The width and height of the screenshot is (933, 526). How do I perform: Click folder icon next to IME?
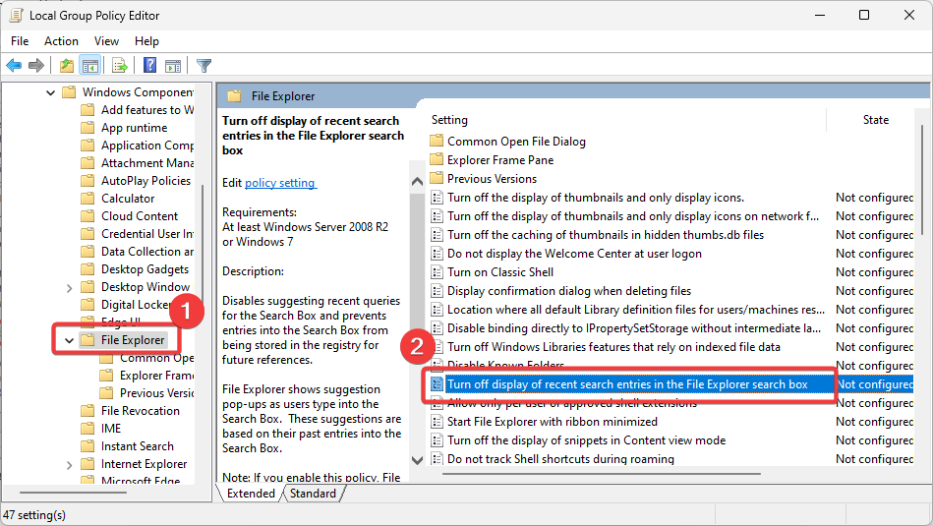click(x=87, y=429)
